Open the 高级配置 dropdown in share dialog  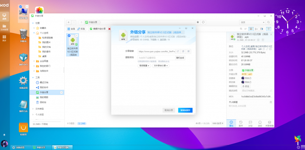point(144,66)
